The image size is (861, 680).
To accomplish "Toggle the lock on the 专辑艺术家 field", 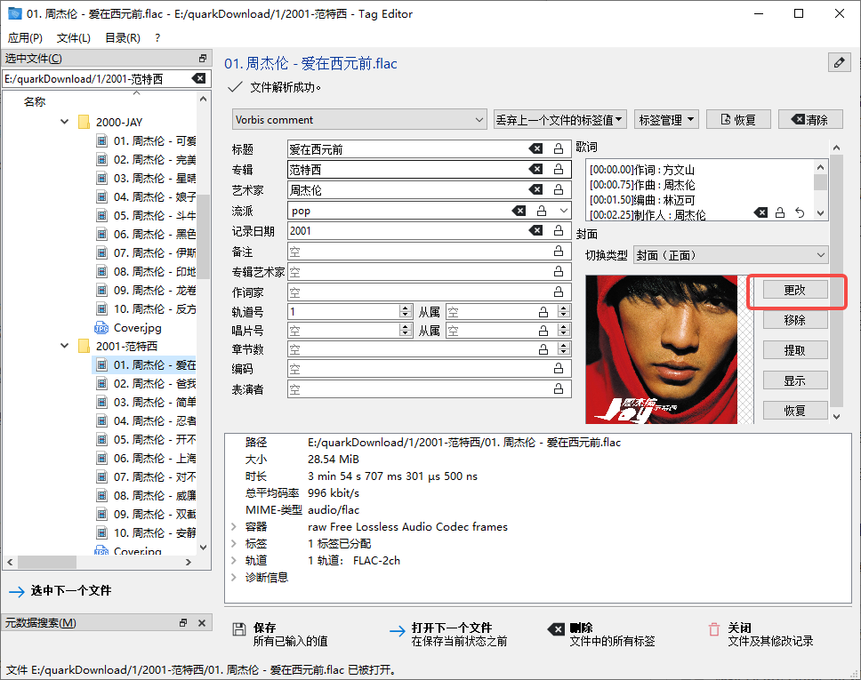I will [x=559, y=272].
